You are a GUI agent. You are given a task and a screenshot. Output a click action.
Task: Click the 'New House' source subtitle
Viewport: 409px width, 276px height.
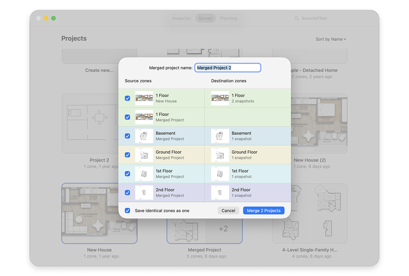(166, 101)
